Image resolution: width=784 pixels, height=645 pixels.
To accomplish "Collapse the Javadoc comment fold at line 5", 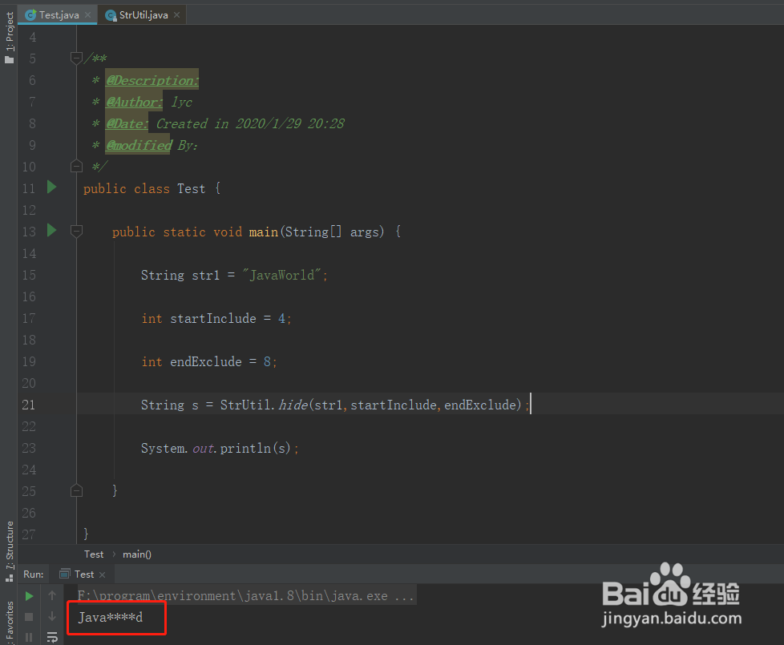I will (76, 58).
